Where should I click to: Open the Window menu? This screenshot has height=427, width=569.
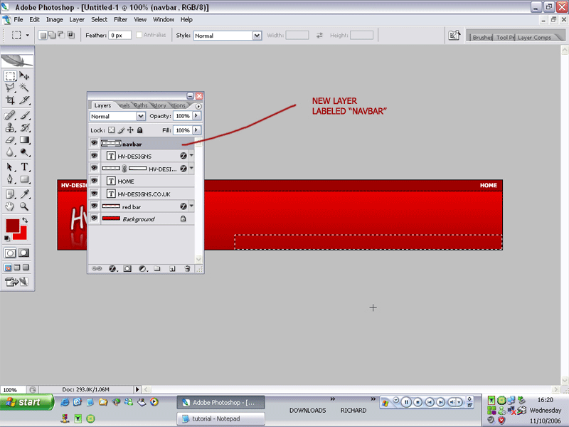coord(164,20)
